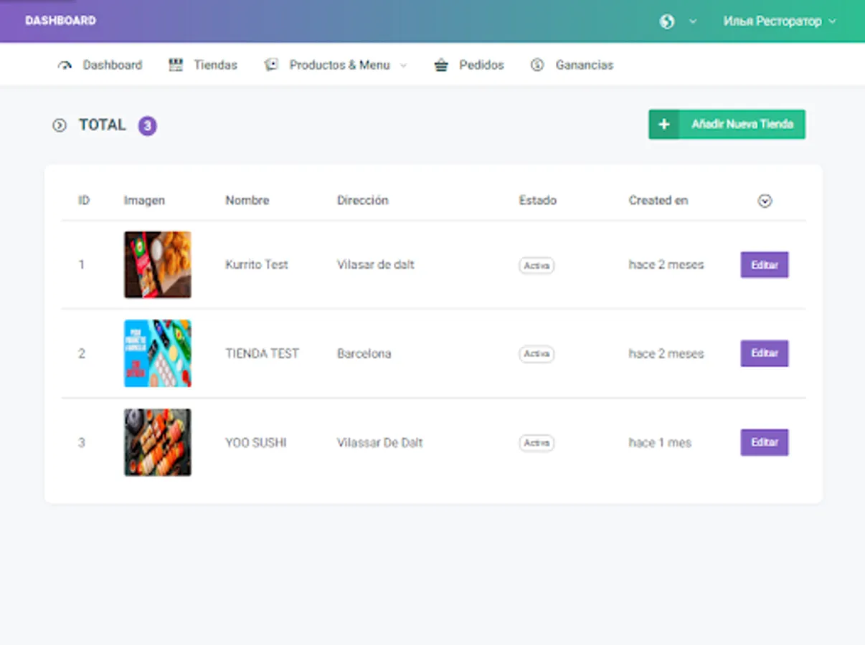Click Activa badge for YOO SUSHI
865x645 pixels.
[537, 443]
